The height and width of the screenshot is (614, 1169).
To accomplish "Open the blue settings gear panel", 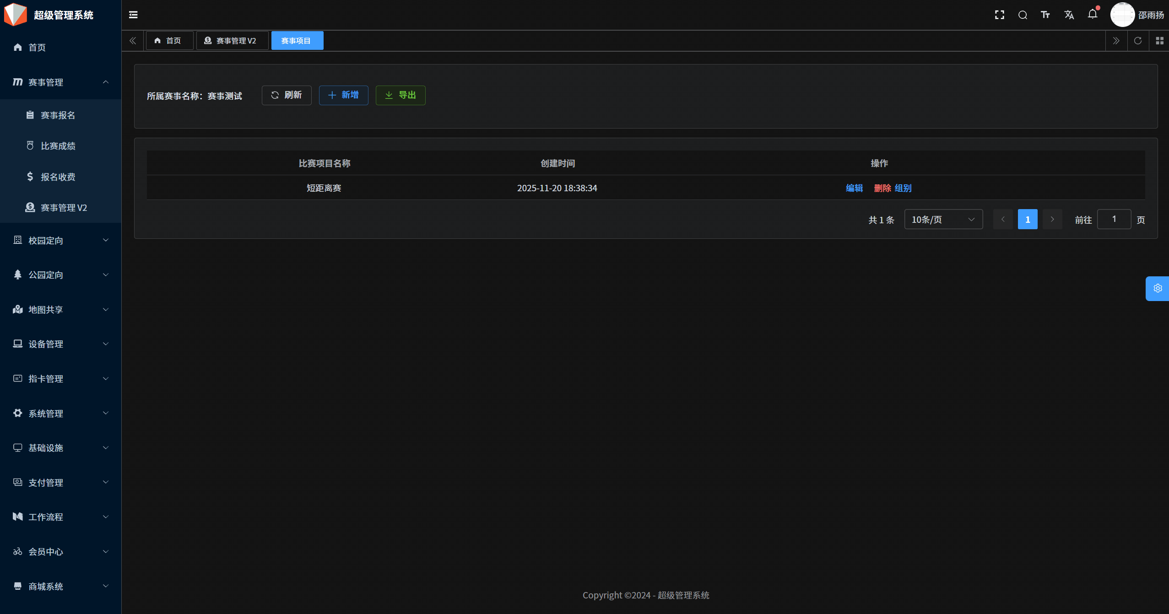I will click(x=1158, y=288).
